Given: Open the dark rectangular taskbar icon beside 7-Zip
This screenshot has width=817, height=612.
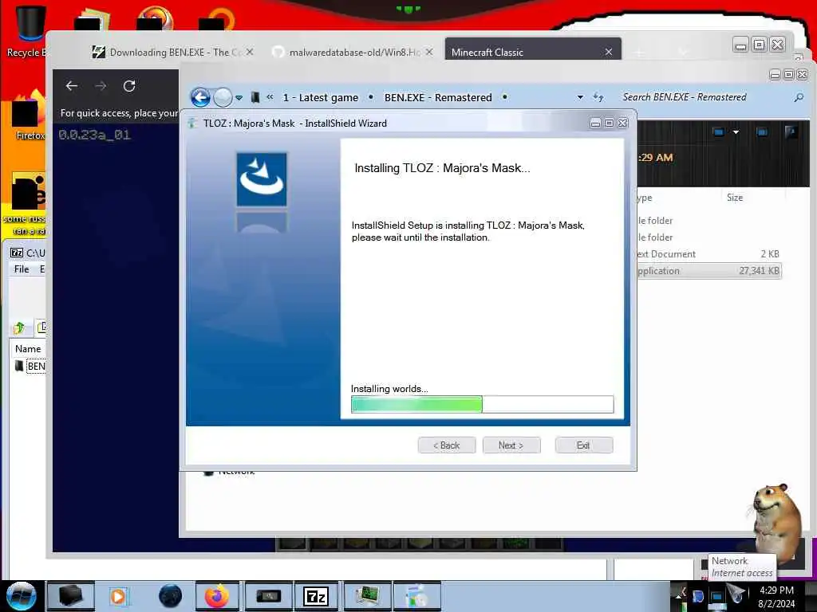Looking at the screenshot, I should coord(268,596).
